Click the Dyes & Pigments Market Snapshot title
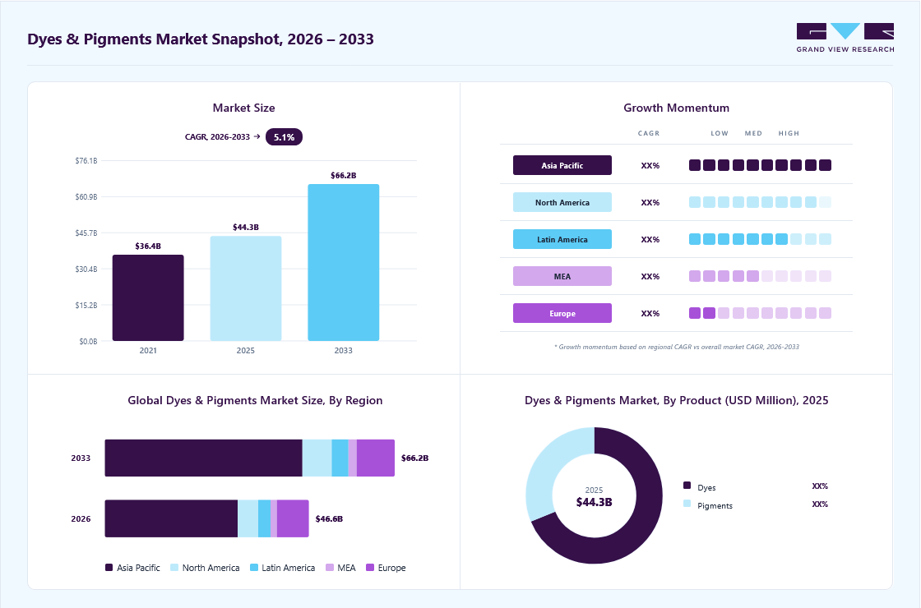Screen dimensions: 921x608 click(201, 39)
